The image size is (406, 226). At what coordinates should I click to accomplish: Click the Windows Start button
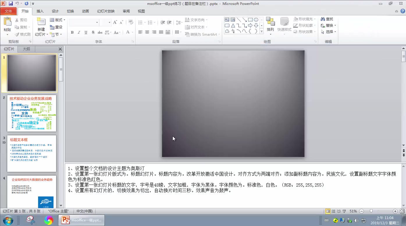click(x=8, y=220)
